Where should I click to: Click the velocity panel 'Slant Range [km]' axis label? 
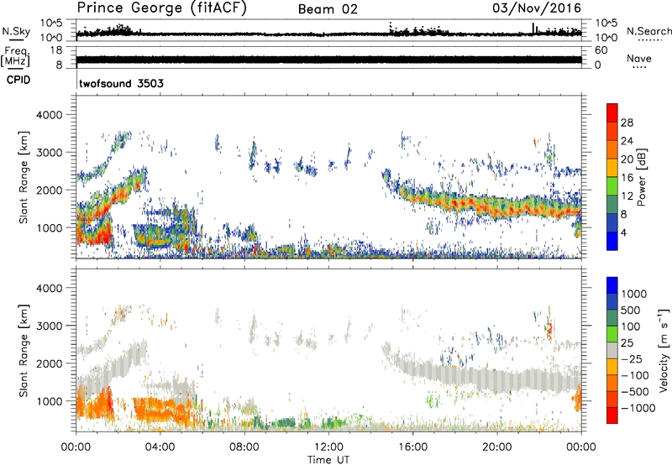[x=24, y=351]
